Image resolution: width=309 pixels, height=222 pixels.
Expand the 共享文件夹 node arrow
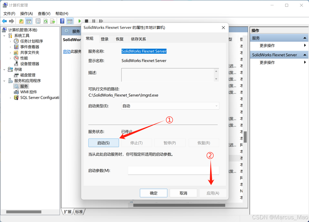[x=10, y=52]
